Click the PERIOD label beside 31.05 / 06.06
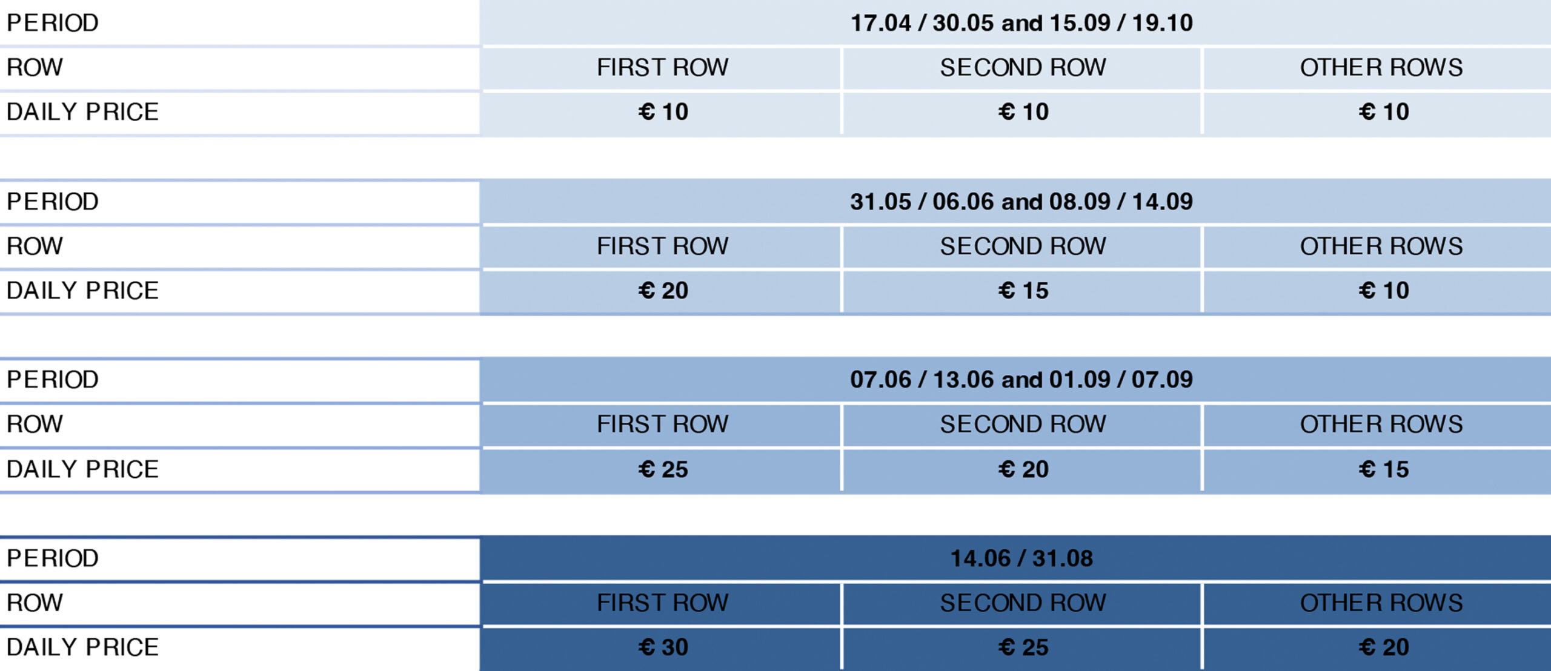The height and width of the screenshot is (671, 1551). click(x=53, y=202)
